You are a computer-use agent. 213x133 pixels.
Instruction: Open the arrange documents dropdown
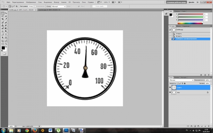114,2
